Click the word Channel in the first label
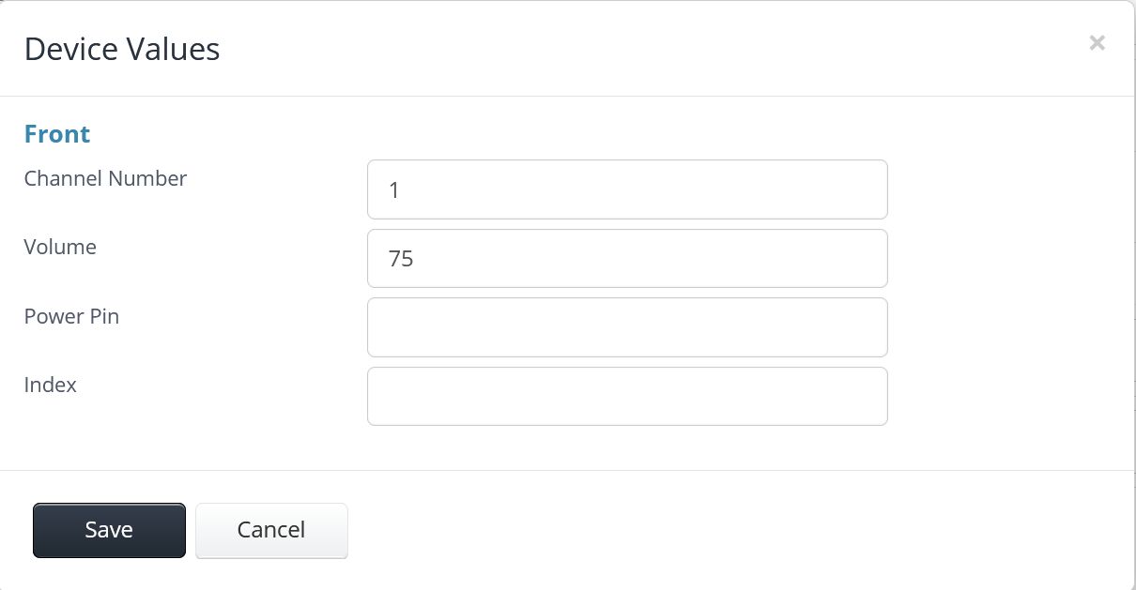The height and width of the screenshot is (590, 1136). tap(62, 178)
